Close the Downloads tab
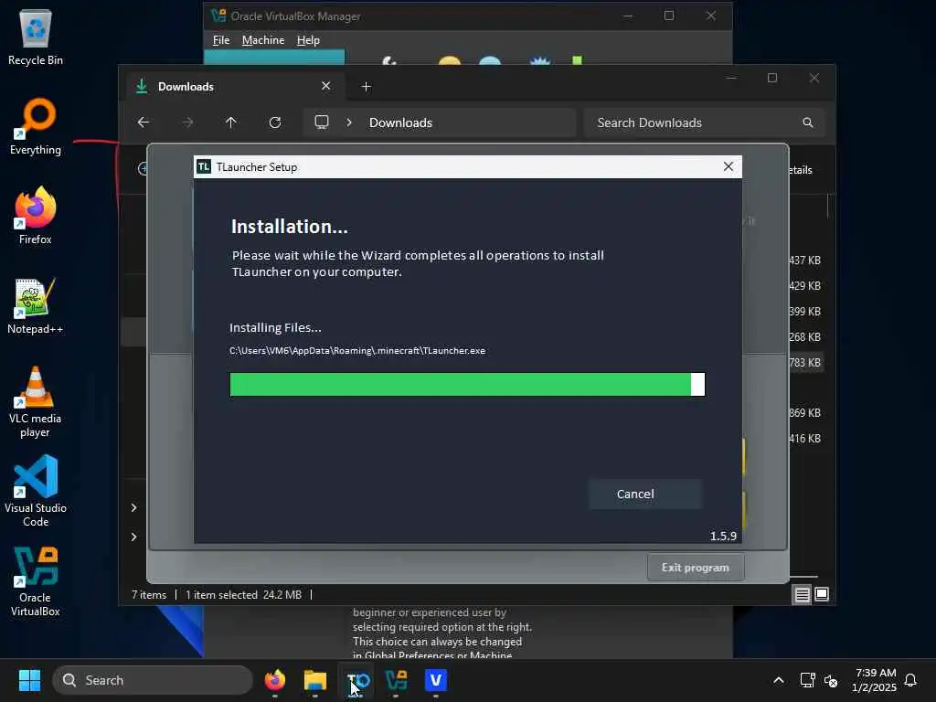Viewport: 936px width, 702px height. click(326, 86)
